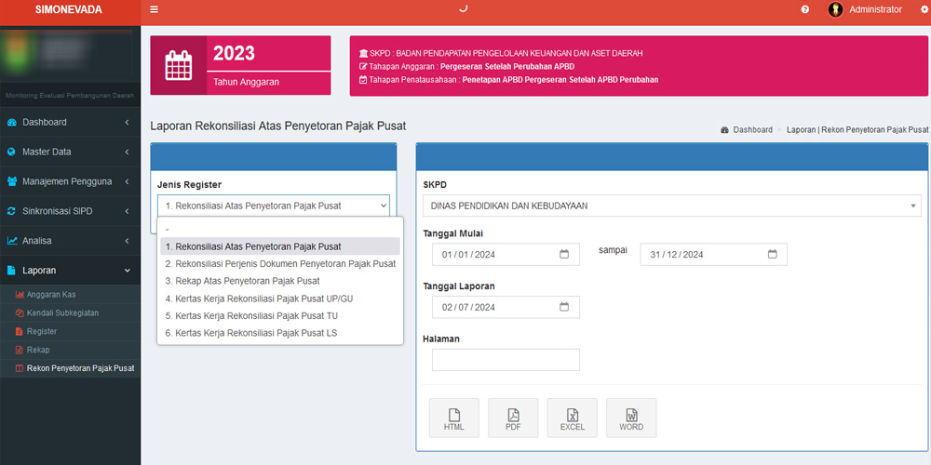Export report as HTML
This screenshot has height=465, width=931.
[453, 418]
